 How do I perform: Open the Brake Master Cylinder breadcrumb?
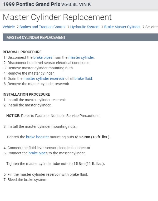click(x=122, y=27)
